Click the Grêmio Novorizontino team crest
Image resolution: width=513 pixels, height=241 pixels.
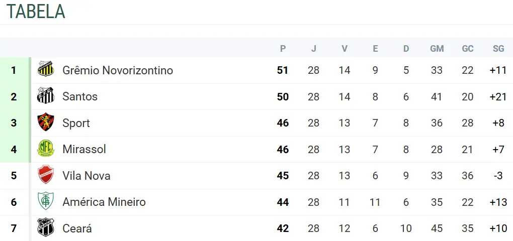coord(46,70)
